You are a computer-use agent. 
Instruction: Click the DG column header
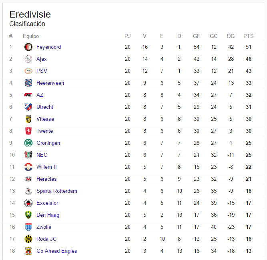pyautogui.click(x=231, y=36)
